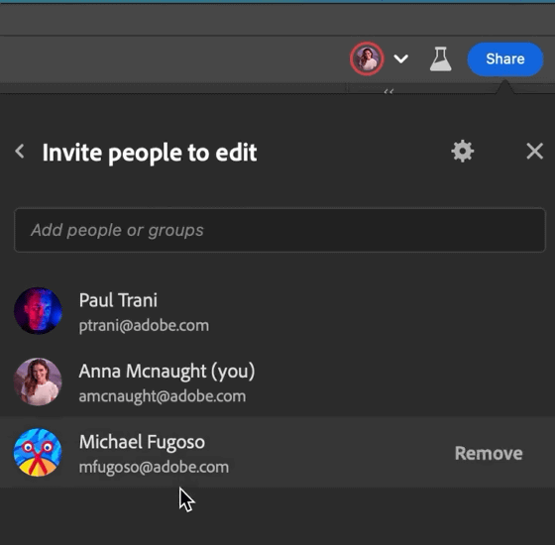
Task: Open the beaker labs icon
Action: (x=440, y=59)
